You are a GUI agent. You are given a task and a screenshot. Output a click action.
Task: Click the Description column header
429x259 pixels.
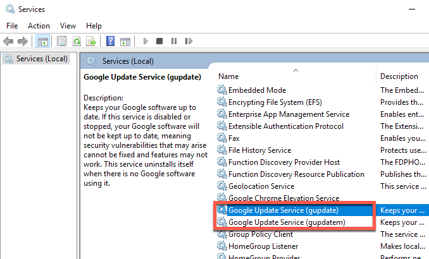click(x=399, y=76)
